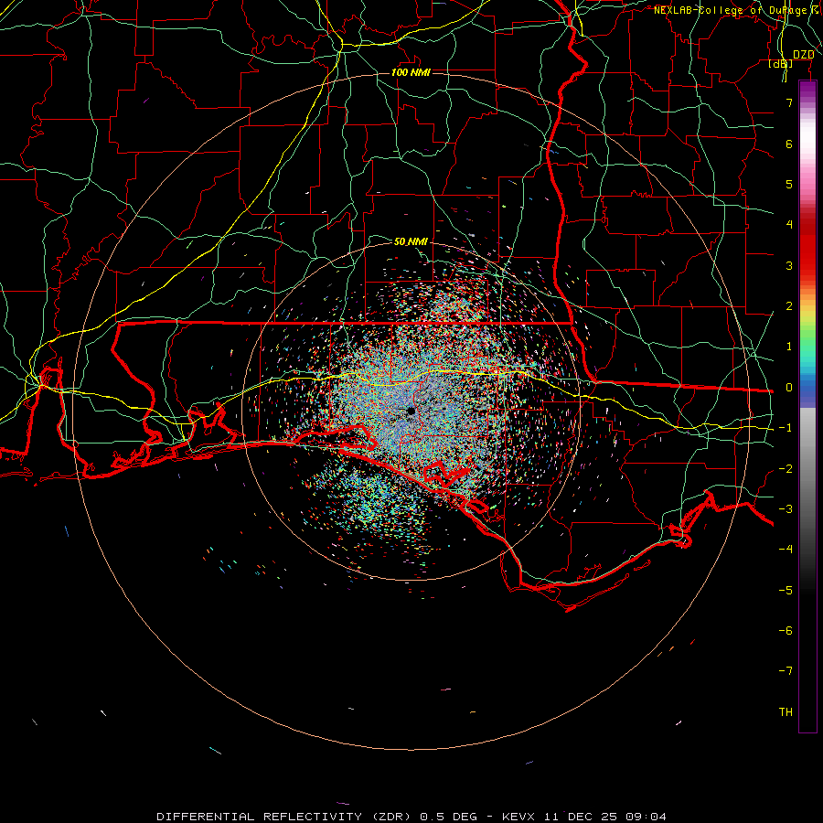The height and width of the screenshot is (823, 823).
Task: Click the "100 NMI" range ring label
Action: [x=411, y=72]
